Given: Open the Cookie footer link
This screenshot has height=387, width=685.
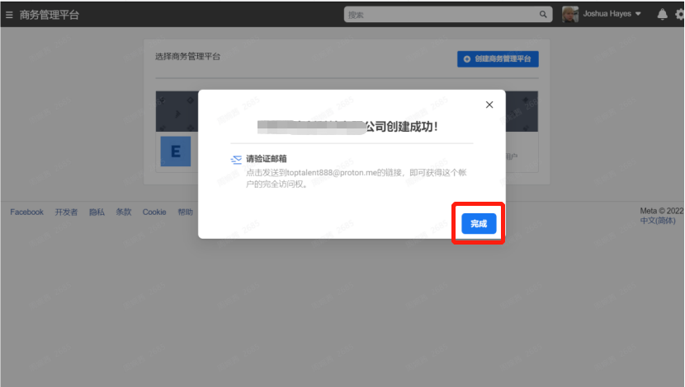Looking at the screenshot, I should coord(154,212).
